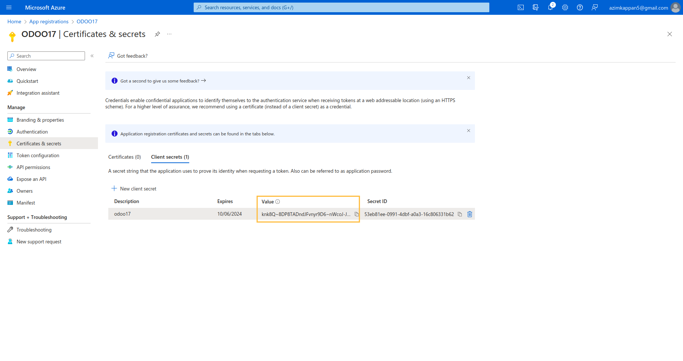Pin the ODOO17 page to dashboard
The image size is (683, 361).
click(157, 34)
